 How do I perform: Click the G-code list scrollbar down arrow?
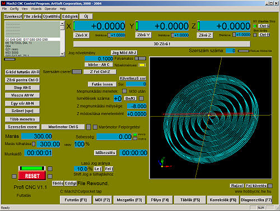(x=62, y=54)
